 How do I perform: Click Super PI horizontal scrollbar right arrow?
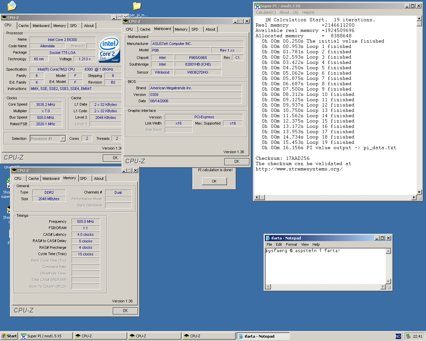414,197
